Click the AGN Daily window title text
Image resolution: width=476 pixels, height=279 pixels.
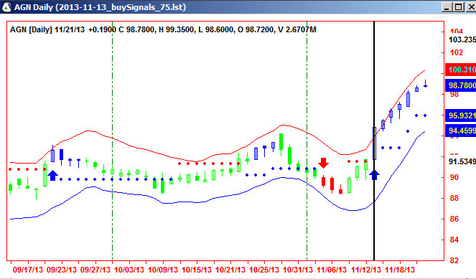tap(101, 7)
